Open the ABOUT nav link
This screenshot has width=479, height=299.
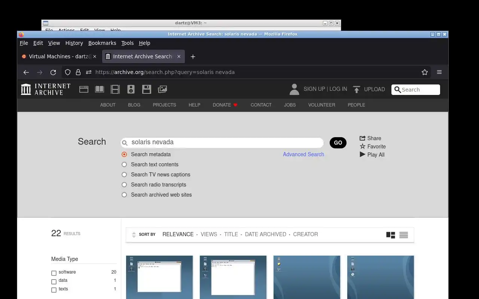[x=108, y=105]
